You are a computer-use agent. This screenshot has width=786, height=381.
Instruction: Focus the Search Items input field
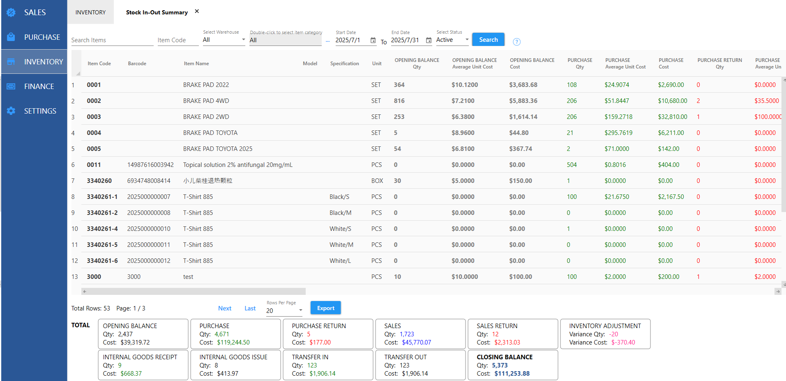click(x=112, y=40)
